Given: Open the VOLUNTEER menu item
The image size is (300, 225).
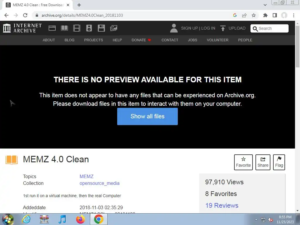Looking at the screenshot, I should [218, 40].
